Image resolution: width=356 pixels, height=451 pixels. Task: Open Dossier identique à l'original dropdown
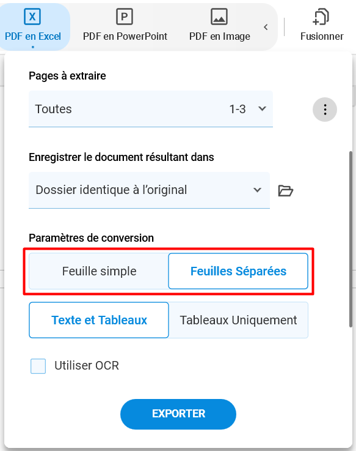click(149, 190)
